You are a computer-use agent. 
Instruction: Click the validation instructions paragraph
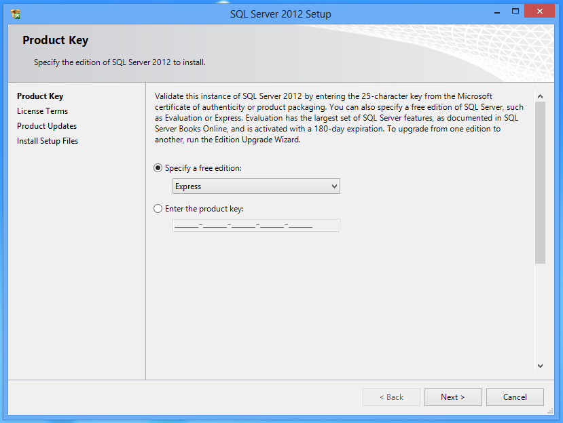pyautogui.click(x=340, y=118)
